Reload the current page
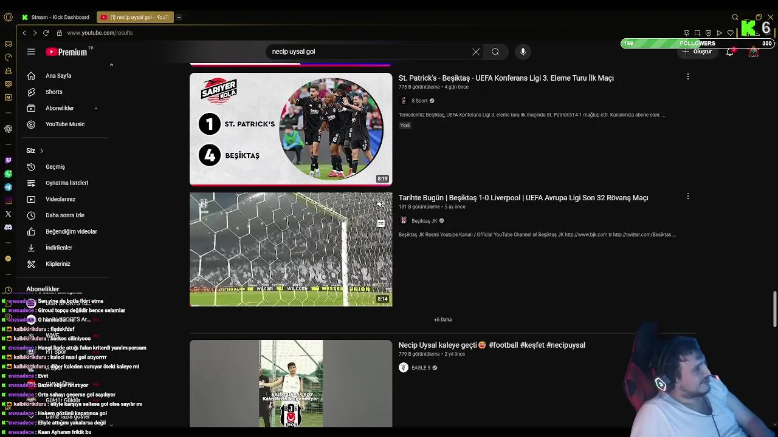The width and height of the screenshot is (778, 437). coord(46,33)
